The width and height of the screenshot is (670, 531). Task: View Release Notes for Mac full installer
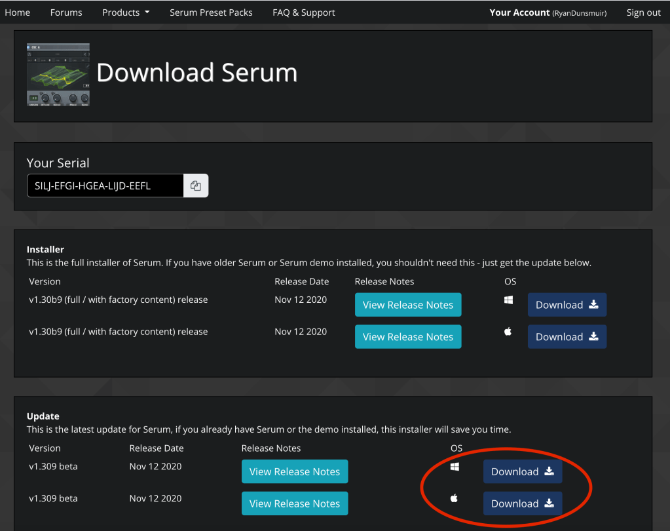[x=408, y=337]
